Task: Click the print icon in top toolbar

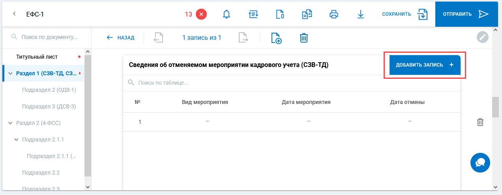Action: pyautogui.click(x=334, y=15)
